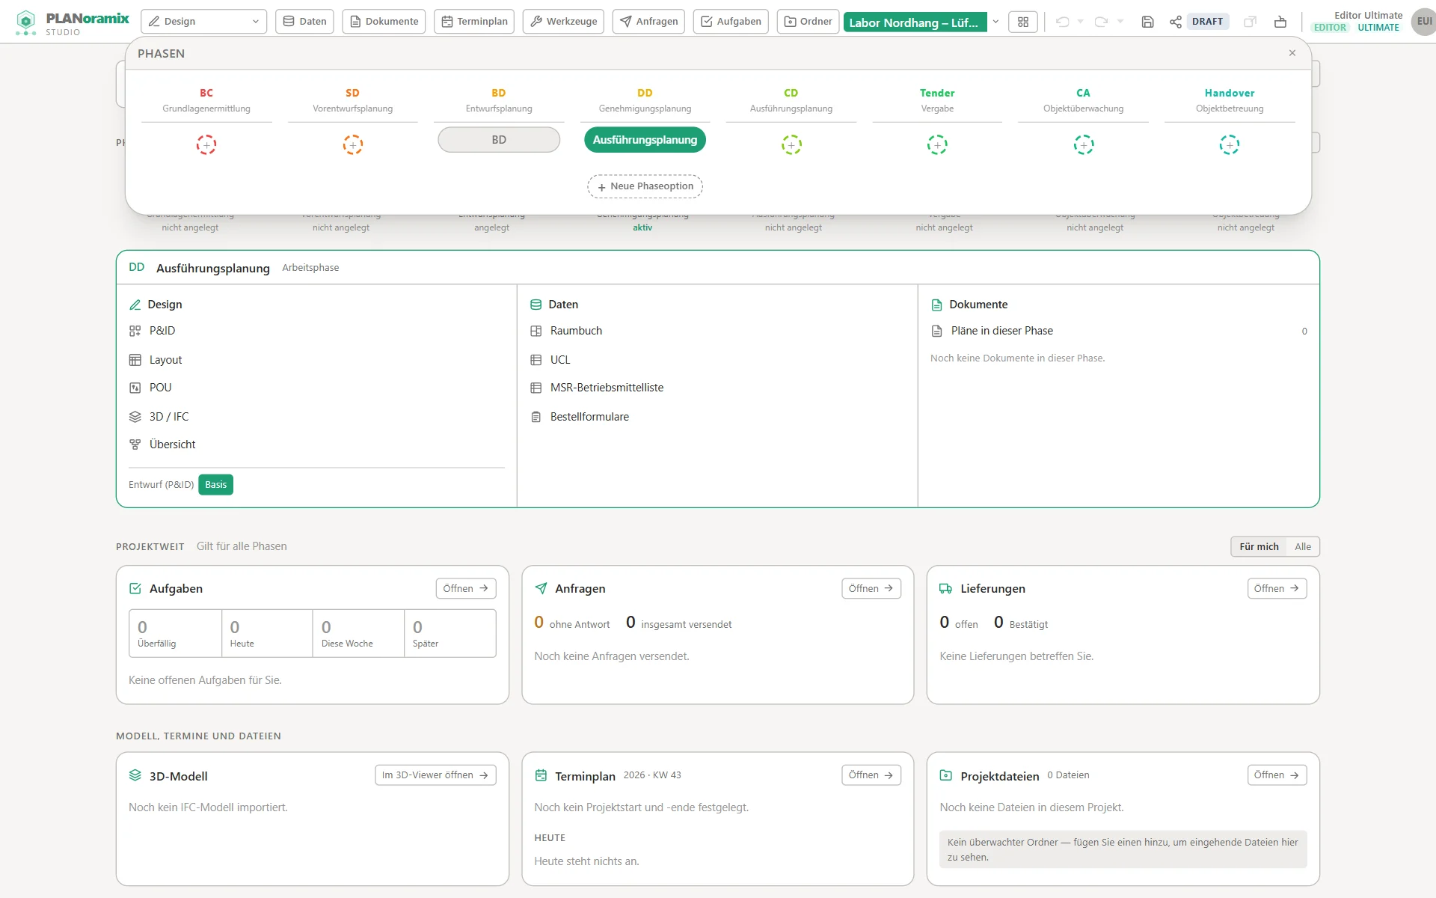Click Neue Phaseoption button
This screenshot has width=1436, height=898.
pos(645,186)
